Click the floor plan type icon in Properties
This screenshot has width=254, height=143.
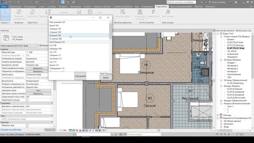coord(6,38)
